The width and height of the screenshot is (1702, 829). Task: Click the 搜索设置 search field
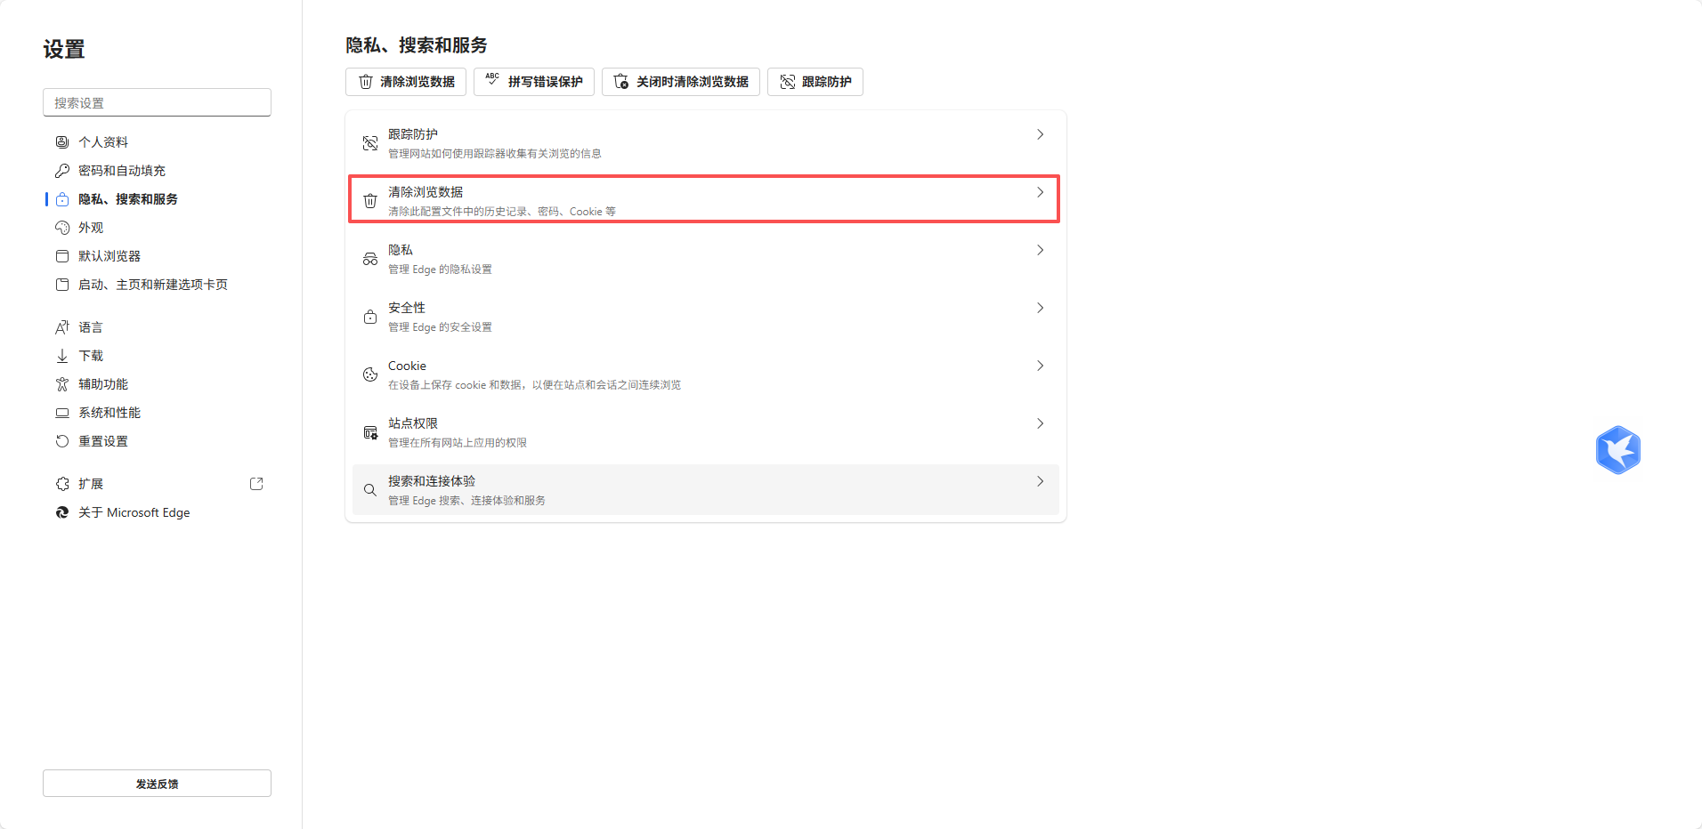[x=157, y=101]
